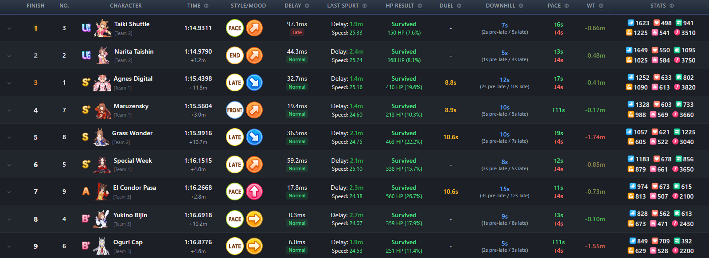
Task: Sort by the STATS column header
Action: (x=658, y=6)
